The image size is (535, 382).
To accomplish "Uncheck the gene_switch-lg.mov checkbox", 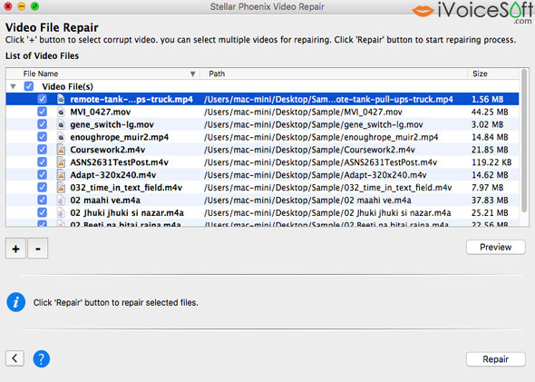I will [x=42, y=124].
